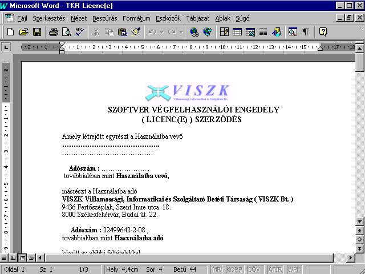
Task: Click tax number 22499642-2-08 text
Action: (x=124, y=230)
